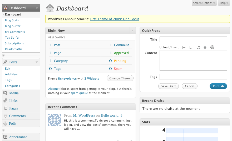Click the Recent Comments widget header
232x141 pixels.
click(x=91, y=107)
